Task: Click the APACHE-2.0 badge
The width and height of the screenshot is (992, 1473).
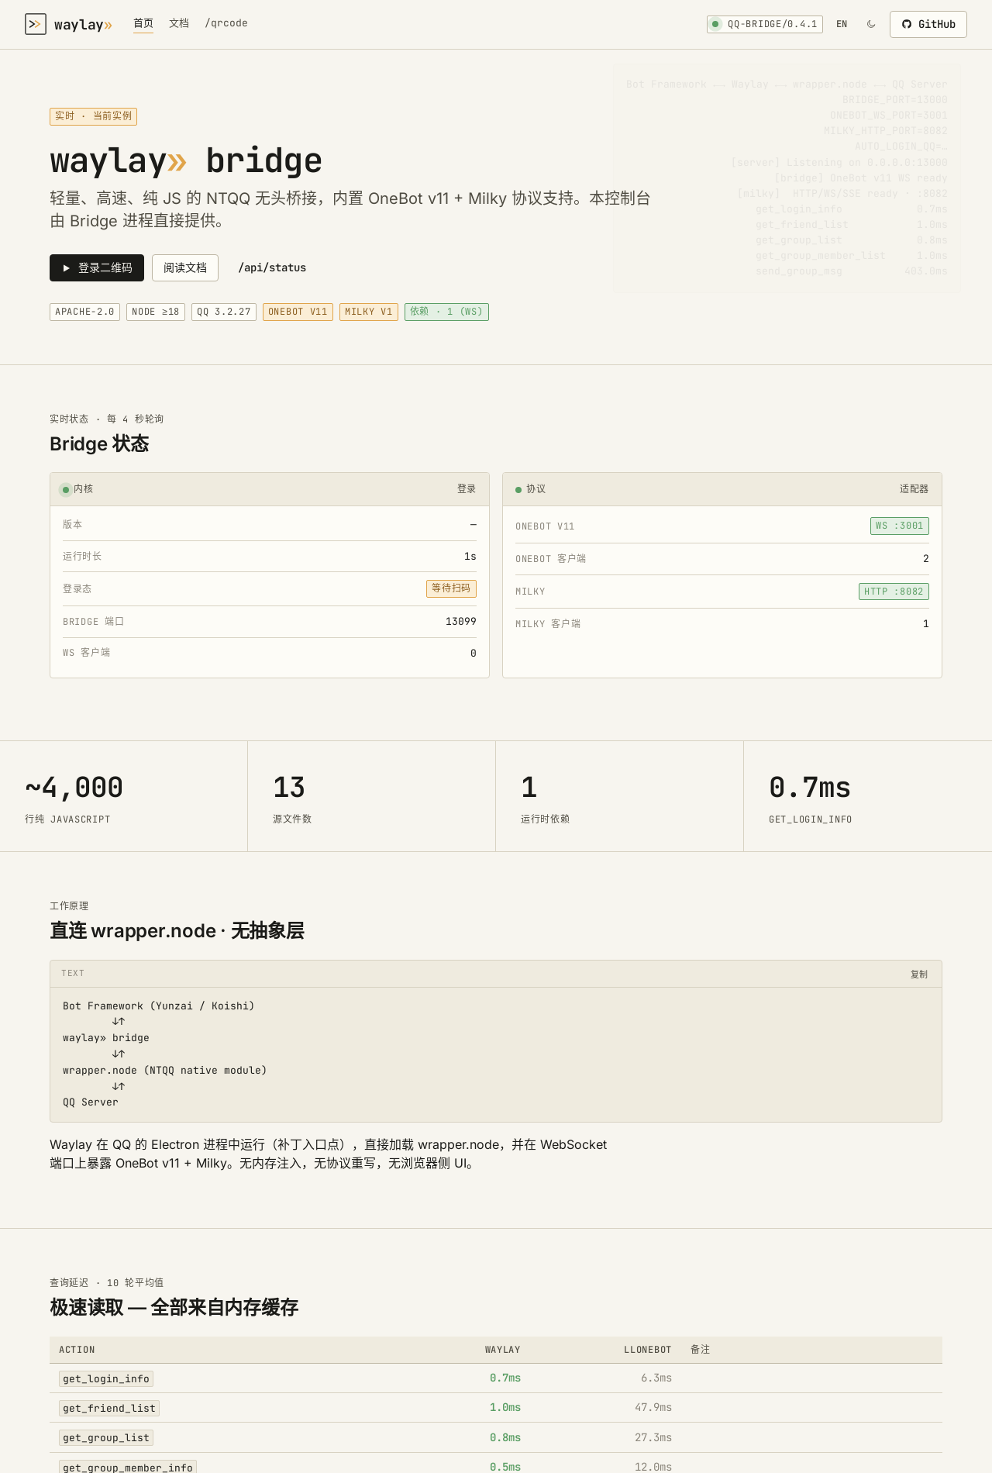Action: (x=84, y=312)
